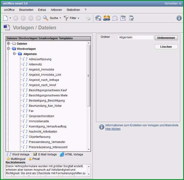
Task: Select the Preisreduzierung_Interessent template
Action: pos(48,147)
